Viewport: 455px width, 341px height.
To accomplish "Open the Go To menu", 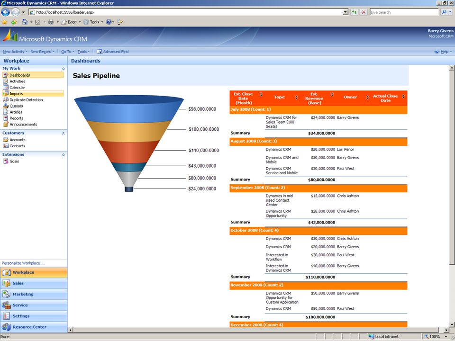I will 68,52.
